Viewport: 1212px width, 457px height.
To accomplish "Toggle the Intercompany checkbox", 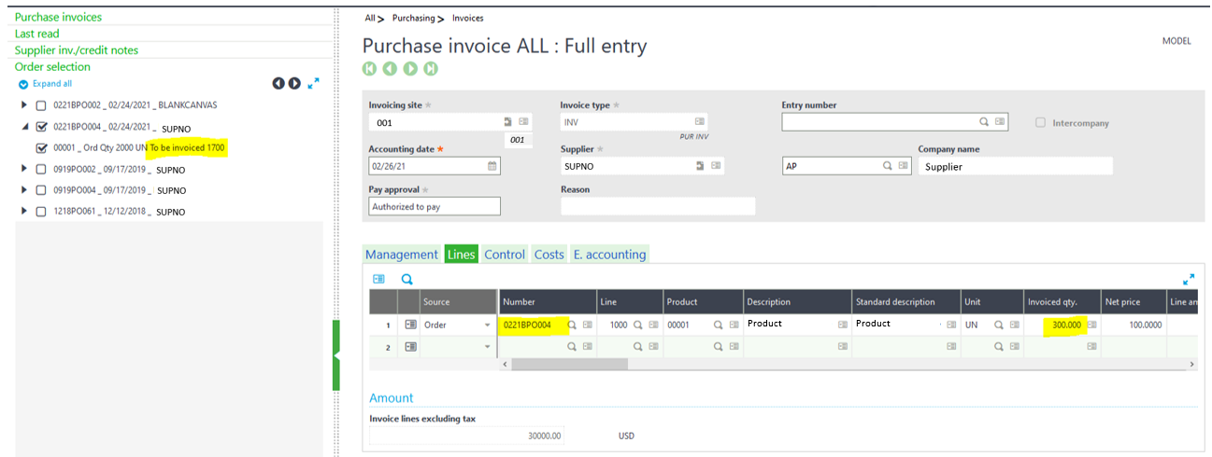I will (1040, 123).
